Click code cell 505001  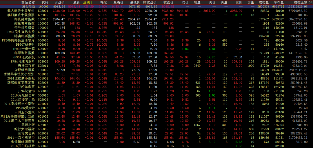click(x=43, y=11)
